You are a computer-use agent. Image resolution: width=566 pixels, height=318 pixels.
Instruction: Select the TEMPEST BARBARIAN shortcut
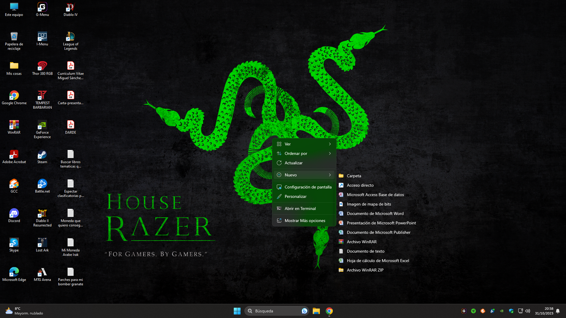(x=42, y=100)
